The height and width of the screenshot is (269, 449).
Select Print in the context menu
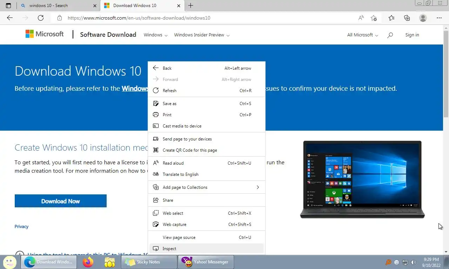point(207,115)
